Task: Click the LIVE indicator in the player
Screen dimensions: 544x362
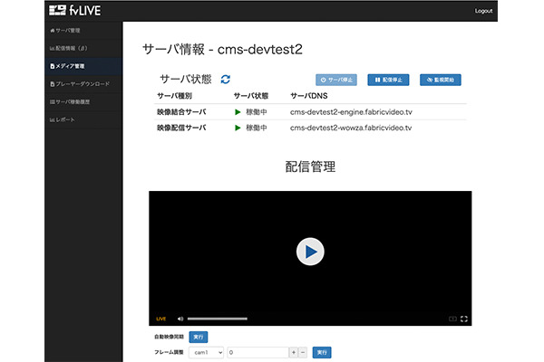Action: (x=161, y=319)
